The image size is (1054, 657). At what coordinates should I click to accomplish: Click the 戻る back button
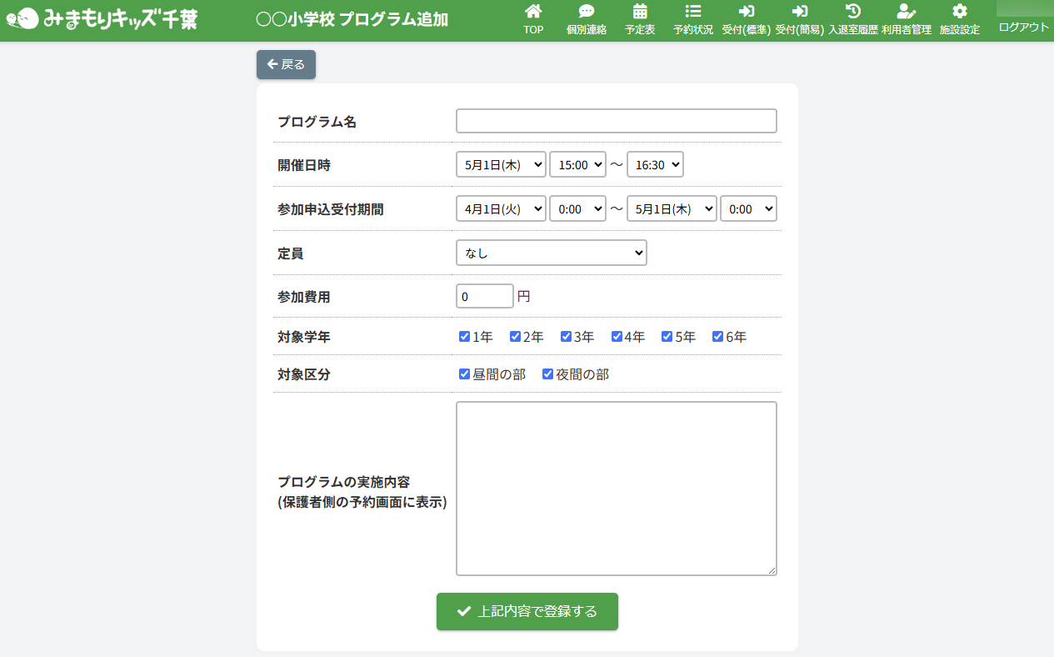pos(286,65)
